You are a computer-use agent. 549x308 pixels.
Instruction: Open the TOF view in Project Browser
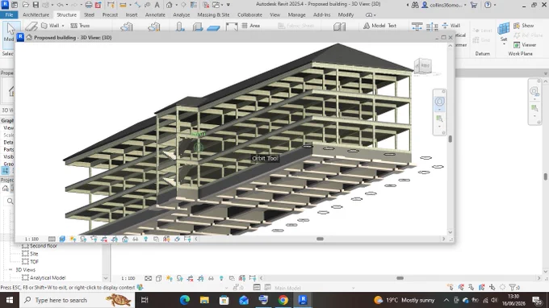coord(34,261)
